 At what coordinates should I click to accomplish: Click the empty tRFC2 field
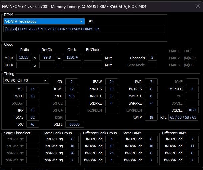coord(72,103)
